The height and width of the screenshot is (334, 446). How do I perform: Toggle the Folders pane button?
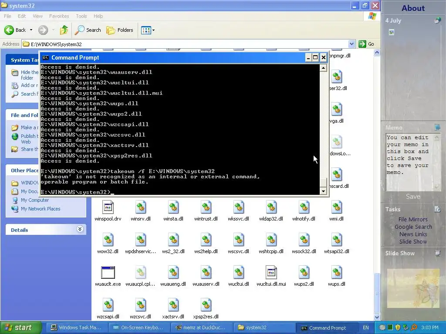pos(119,30)
